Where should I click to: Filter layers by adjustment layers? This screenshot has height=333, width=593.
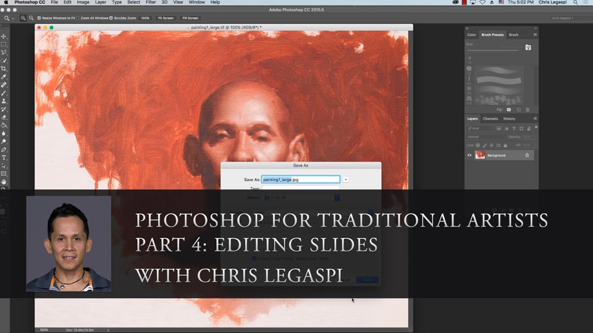tap(507, 129)
